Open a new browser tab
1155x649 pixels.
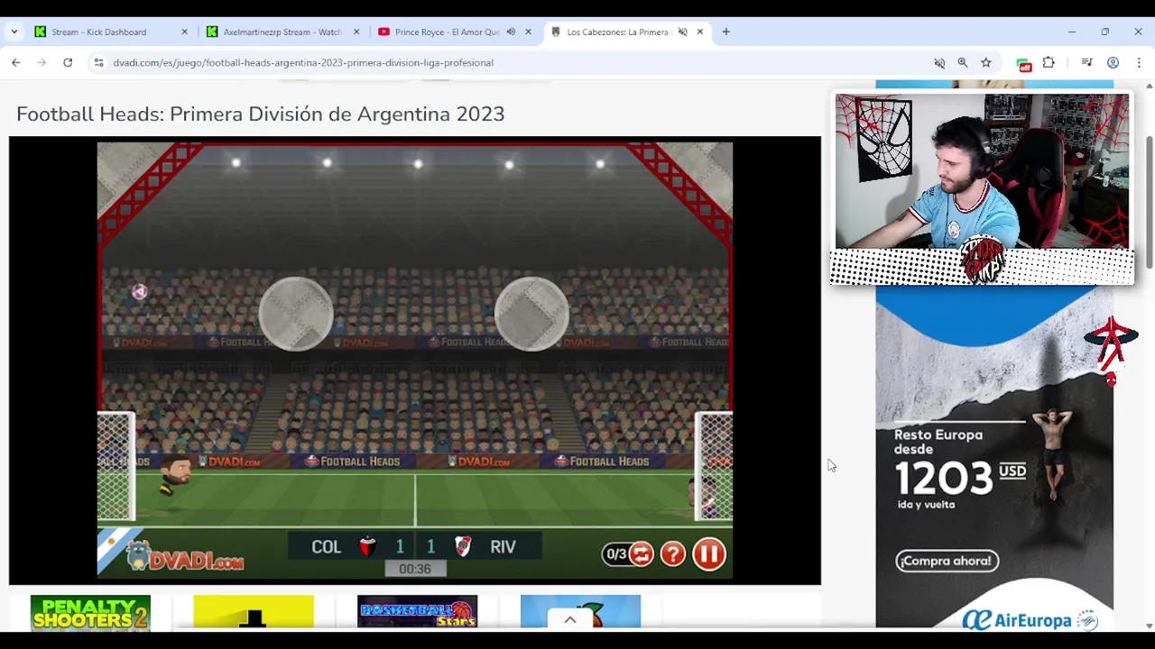point(725,32)
